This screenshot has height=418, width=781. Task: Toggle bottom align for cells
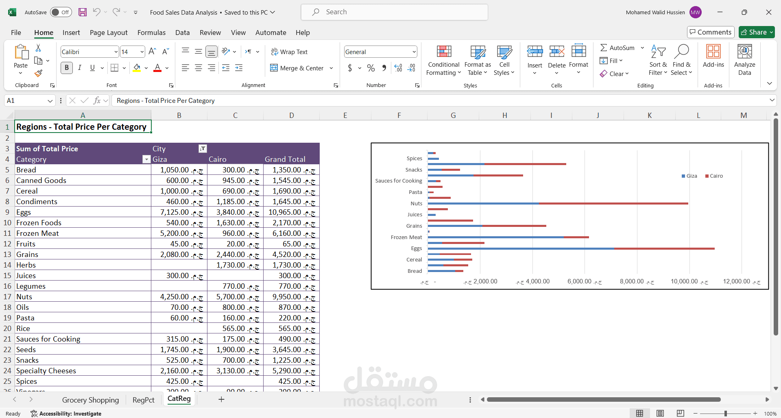pos(212,52)
